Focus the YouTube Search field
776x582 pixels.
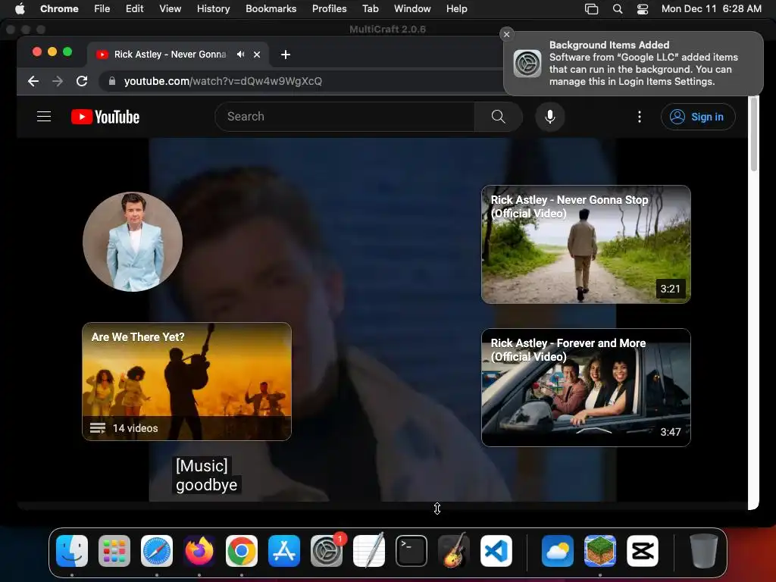(345, 117)
